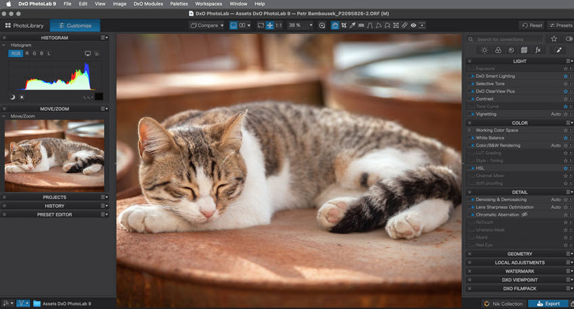Turn off Vignetting correction switch
Viewport: 574px width, 309px height.
click(472, 114)
